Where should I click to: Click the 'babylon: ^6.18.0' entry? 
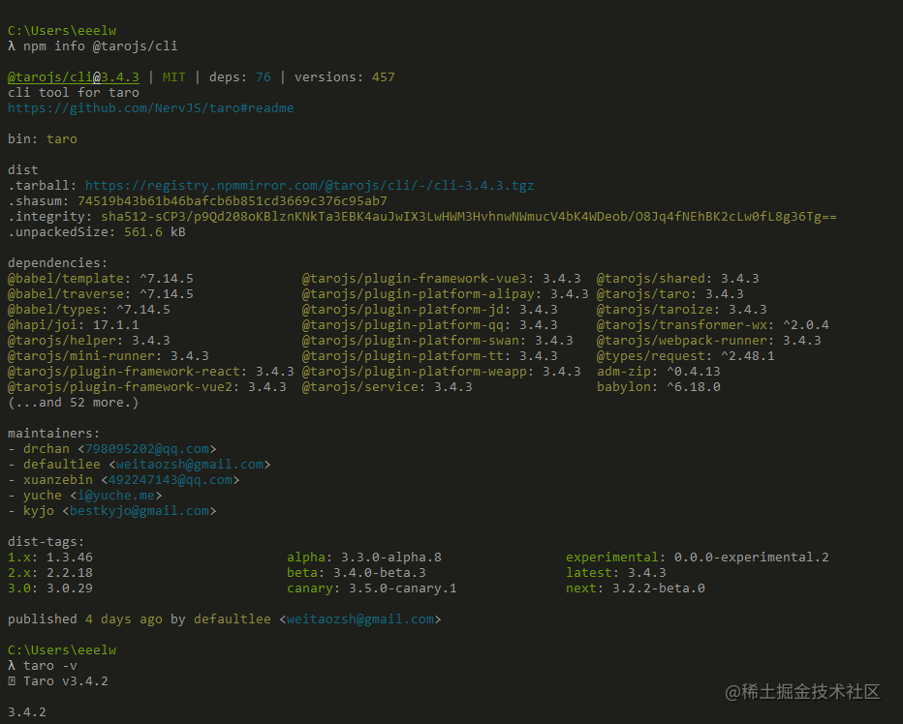659,387
